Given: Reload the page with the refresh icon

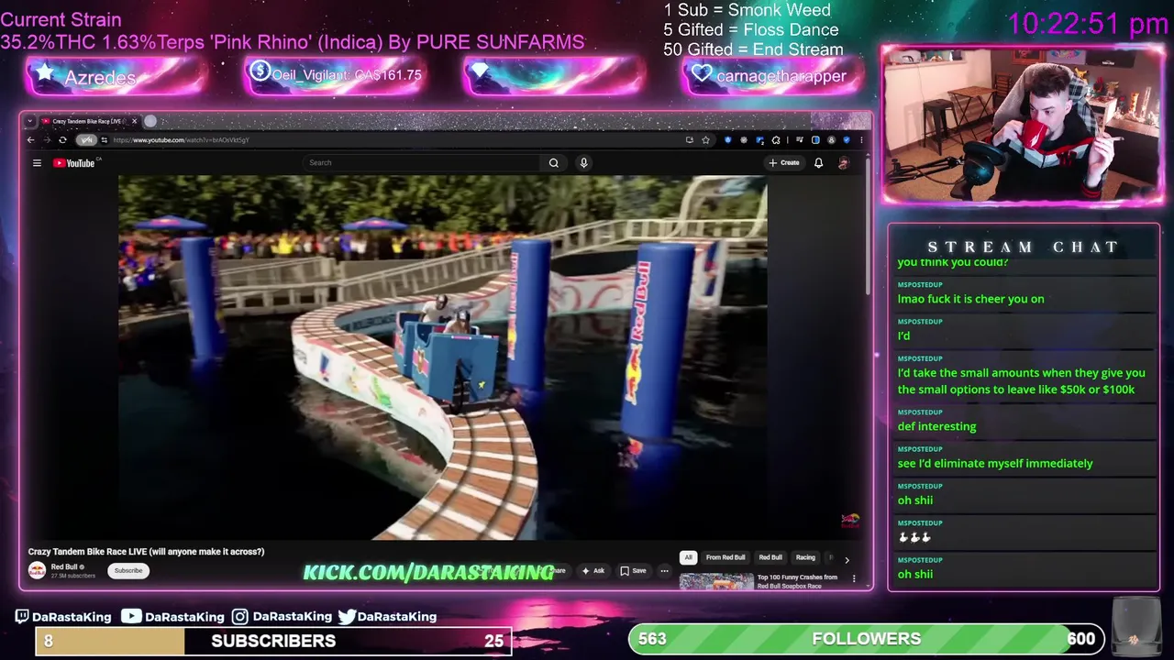Looking at the screenshot, I should [62, 140].
